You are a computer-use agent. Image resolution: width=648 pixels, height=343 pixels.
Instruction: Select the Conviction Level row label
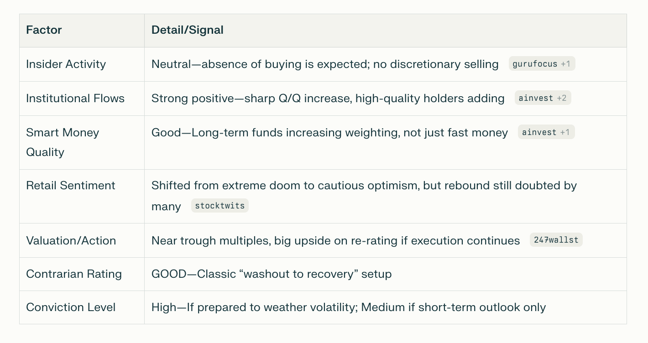tap(71, 307)
